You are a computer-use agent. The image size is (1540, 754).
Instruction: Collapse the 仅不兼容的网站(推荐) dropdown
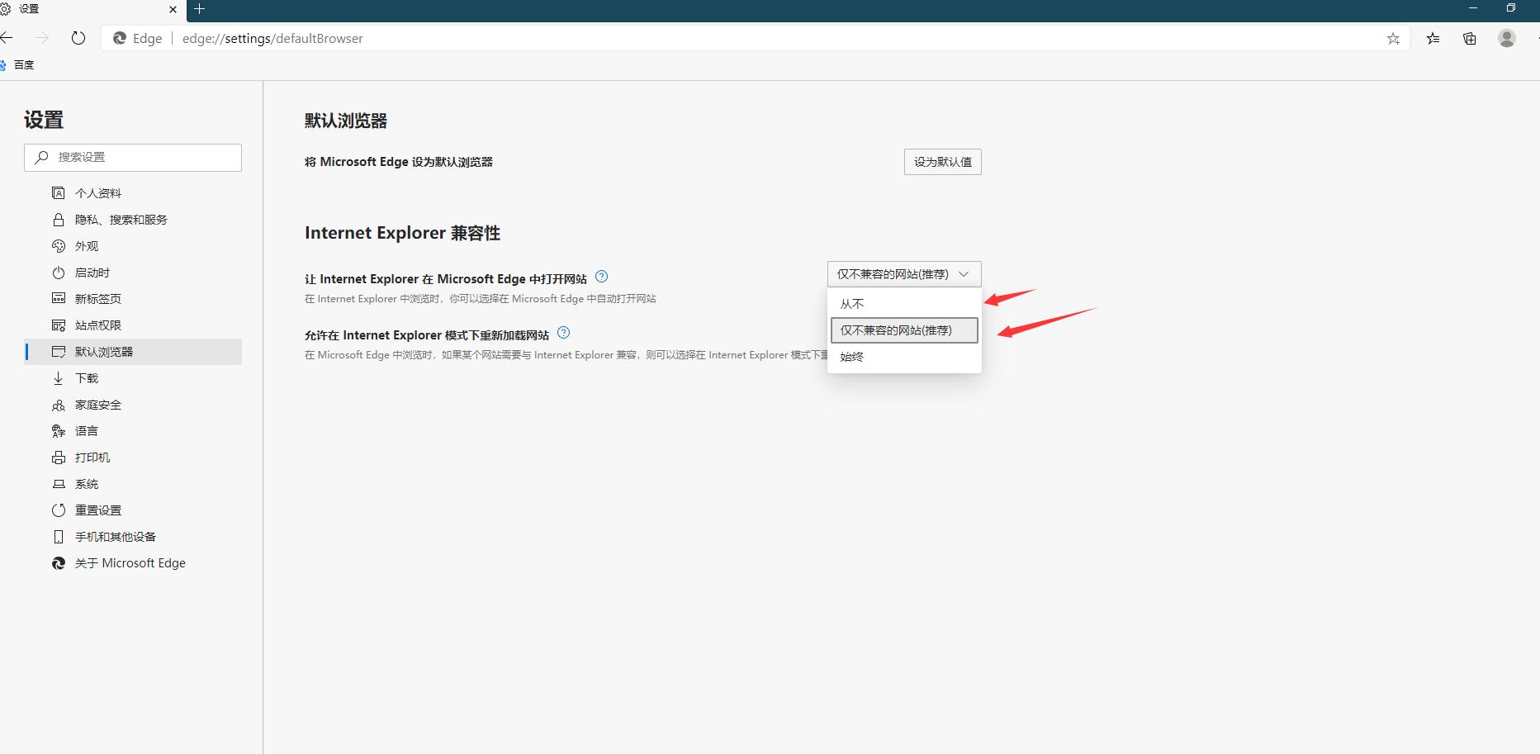pos(904,274)
